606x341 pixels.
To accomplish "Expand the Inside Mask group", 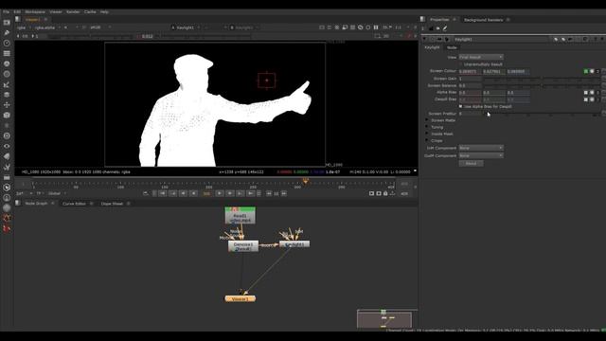I will pyautogui.click(x=427, y=134).
